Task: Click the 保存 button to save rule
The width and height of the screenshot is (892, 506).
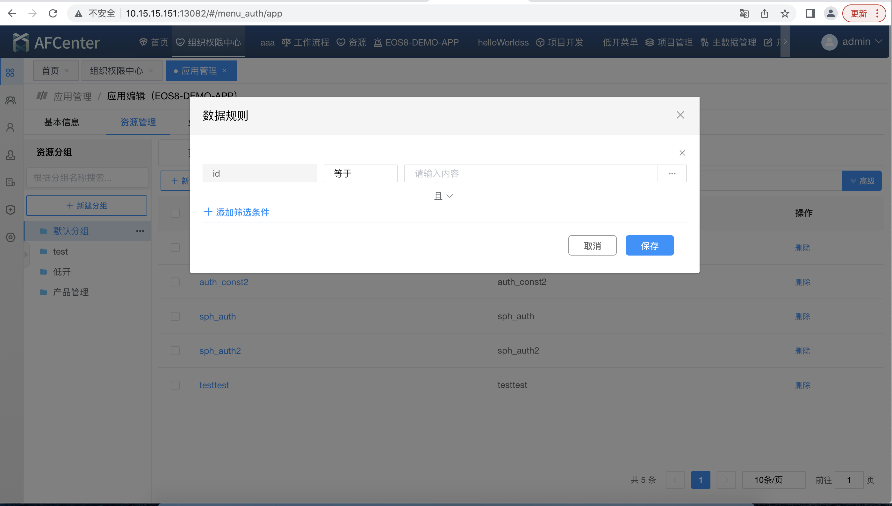Action: (x=650, y=245)
